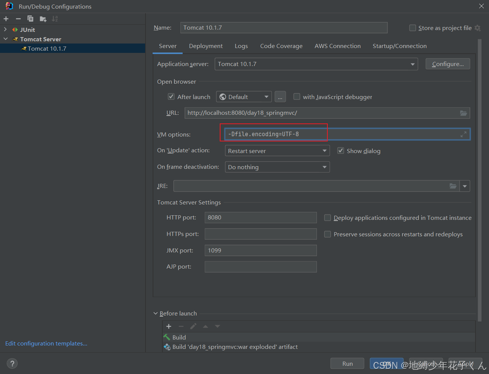The height and width of the screenshot is (374, 489).
Task: Save configuration to folder icon
Action: tap(43, 19)
